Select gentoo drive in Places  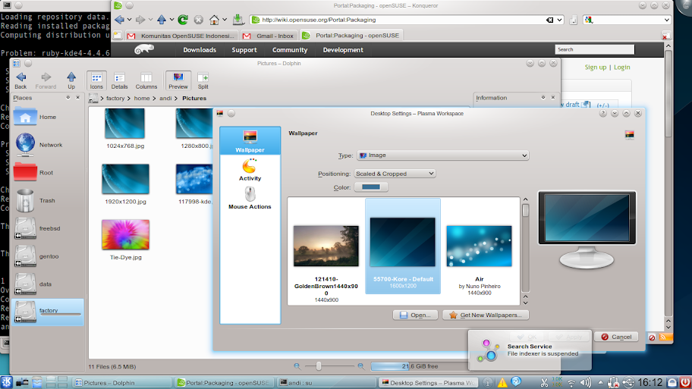[47, 256]
